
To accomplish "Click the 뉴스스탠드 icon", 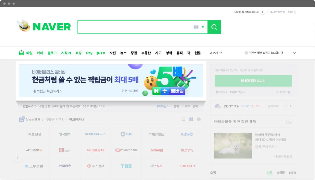I will pos(22,119).
